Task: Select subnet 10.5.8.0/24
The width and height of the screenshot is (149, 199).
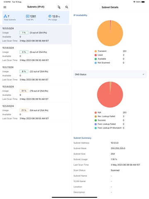Action: (x=36, y=93)
